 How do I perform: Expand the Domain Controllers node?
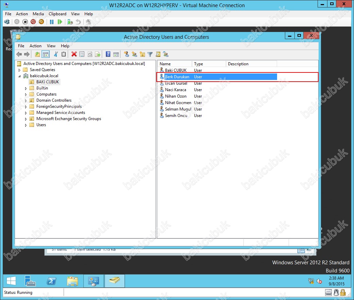pos(26,101)
